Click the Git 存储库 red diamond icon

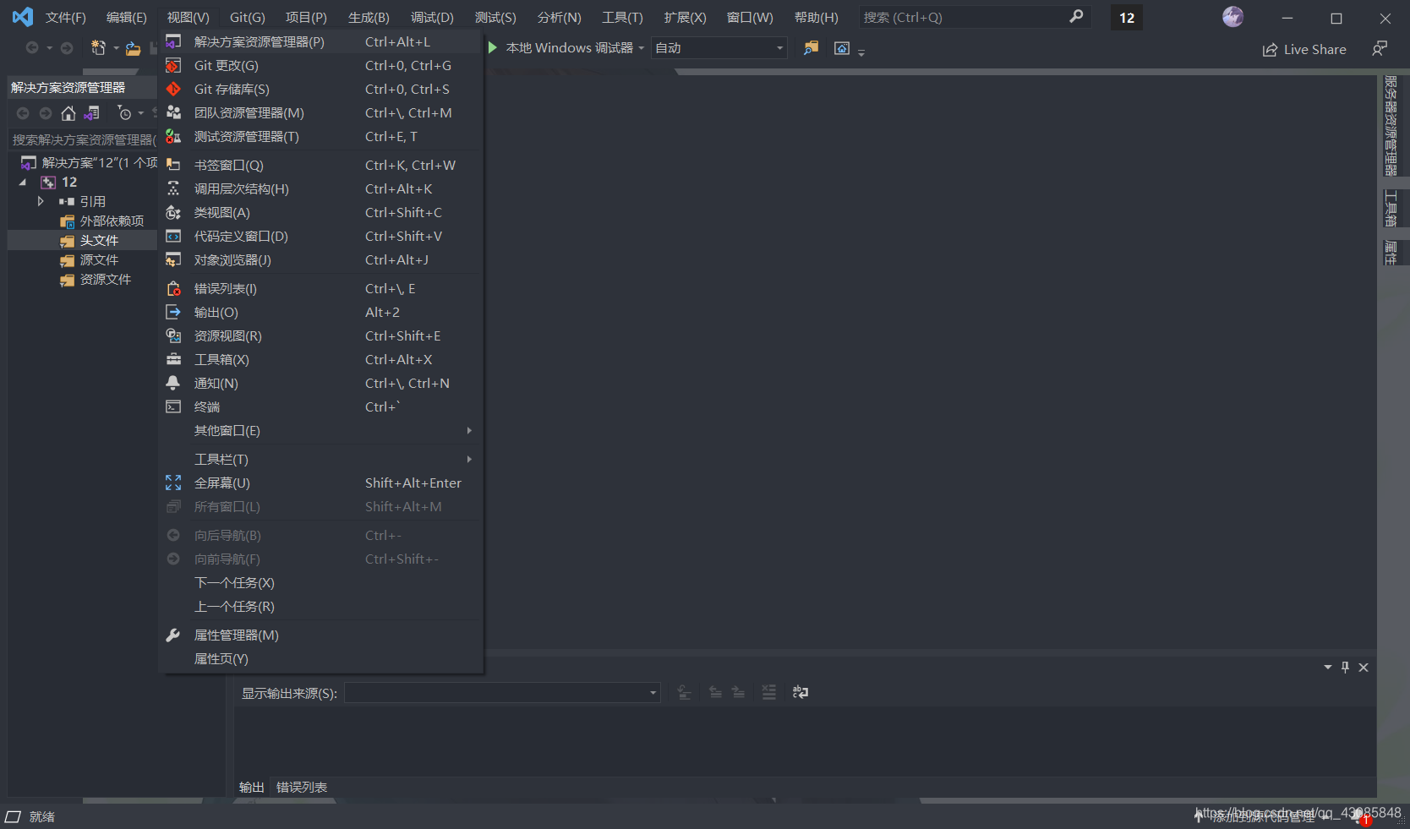point(173,89)
